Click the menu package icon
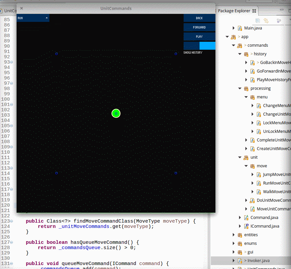This screenshot has height=269, width=291. pyautogui.click(x=253, y=97)
